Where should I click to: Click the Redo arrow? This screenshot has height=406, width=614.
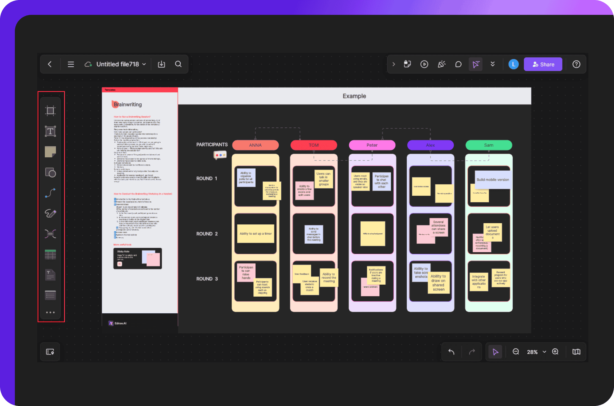coord(472,352)
